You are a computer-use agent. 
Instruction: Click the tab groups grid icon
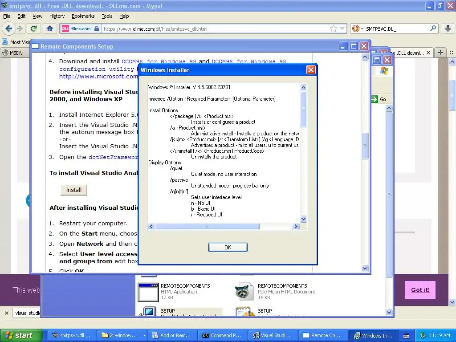452,53
